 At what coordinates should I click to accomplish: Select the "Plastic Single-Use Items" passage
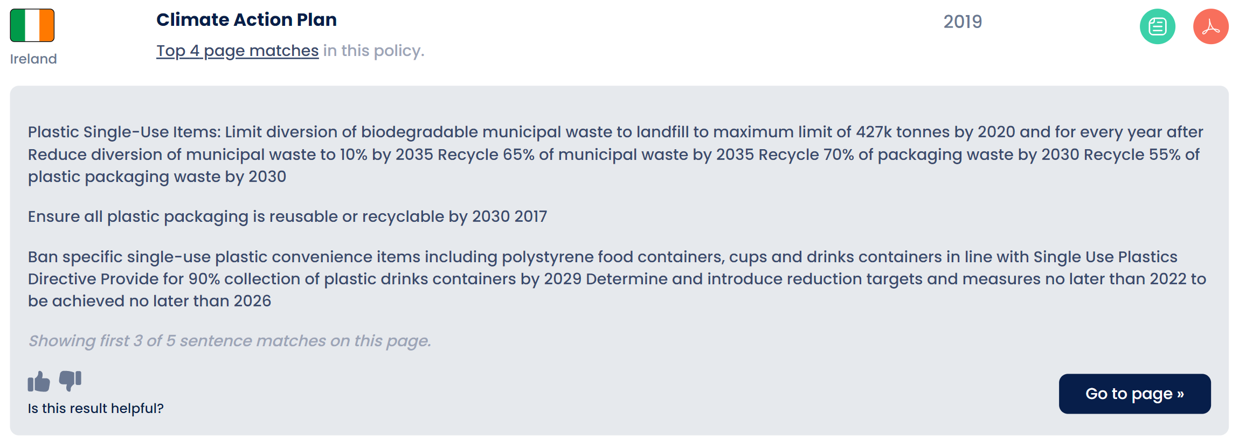coord(614,155)
